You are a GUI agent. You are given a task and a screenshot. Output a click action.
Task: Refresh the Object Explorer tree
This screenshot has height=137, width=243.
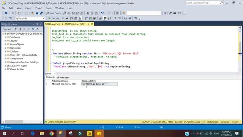pyautogui.click(x=33, y=29)
